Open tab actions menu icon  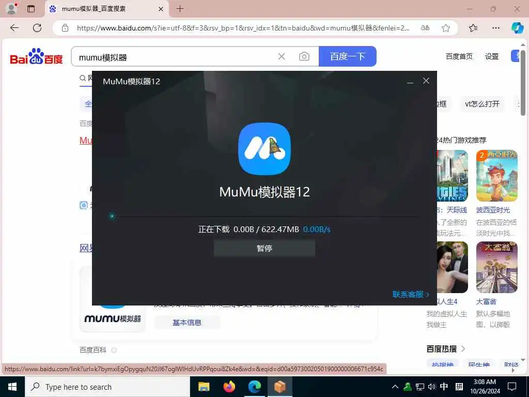point(31,9)
